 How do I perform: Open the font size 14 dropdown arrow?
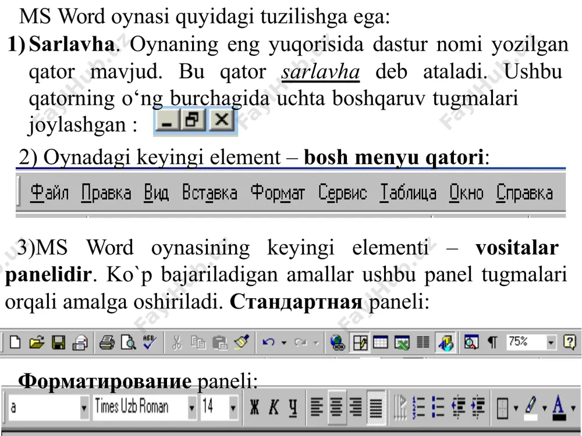233,408
